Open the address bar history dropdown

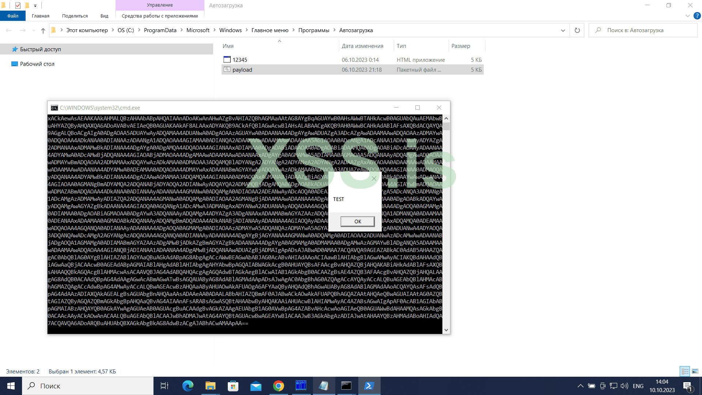[563, 30]
